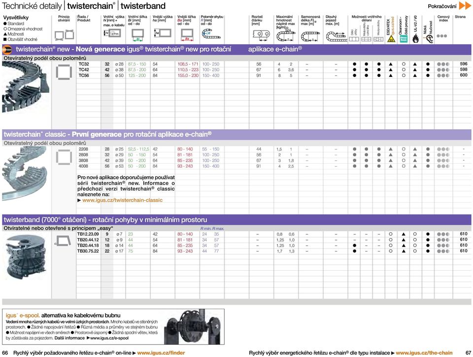Screen dimensions: 473x357
Task: Click the twisterchain new product photo
Action: (26, 87)
